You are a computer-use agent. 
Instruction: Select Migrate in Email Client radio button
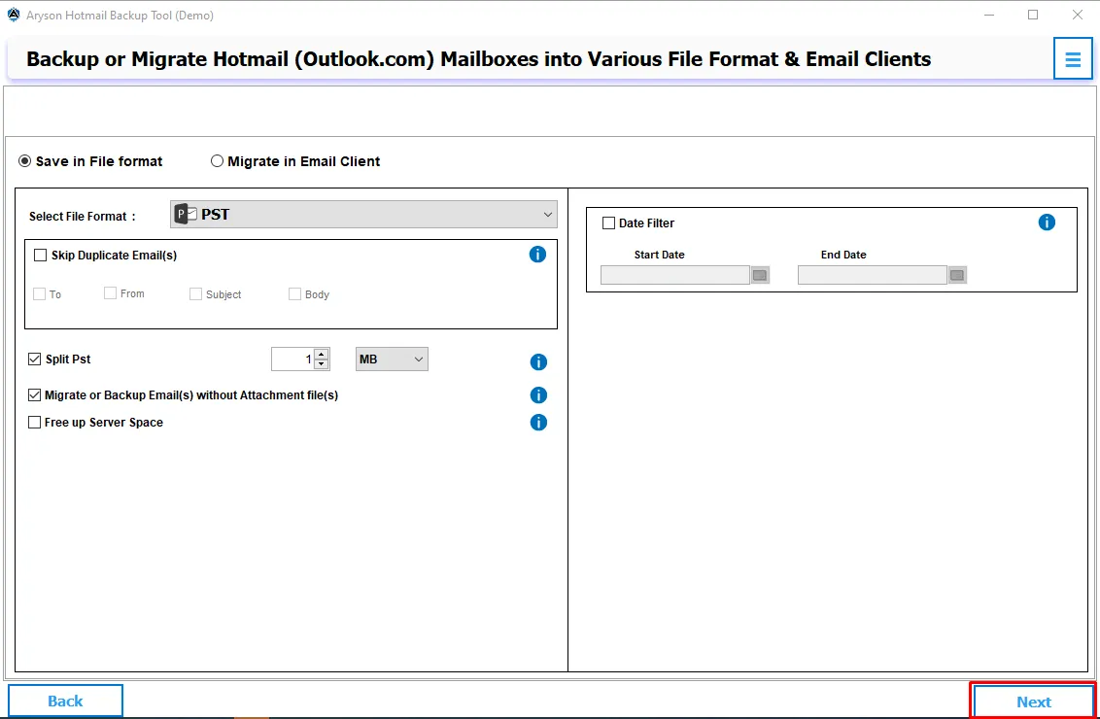tap(217, 161)
